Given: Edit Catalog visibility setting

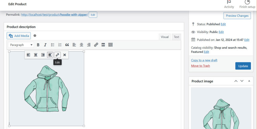Looking at the screenshot, I should (206, 52).
